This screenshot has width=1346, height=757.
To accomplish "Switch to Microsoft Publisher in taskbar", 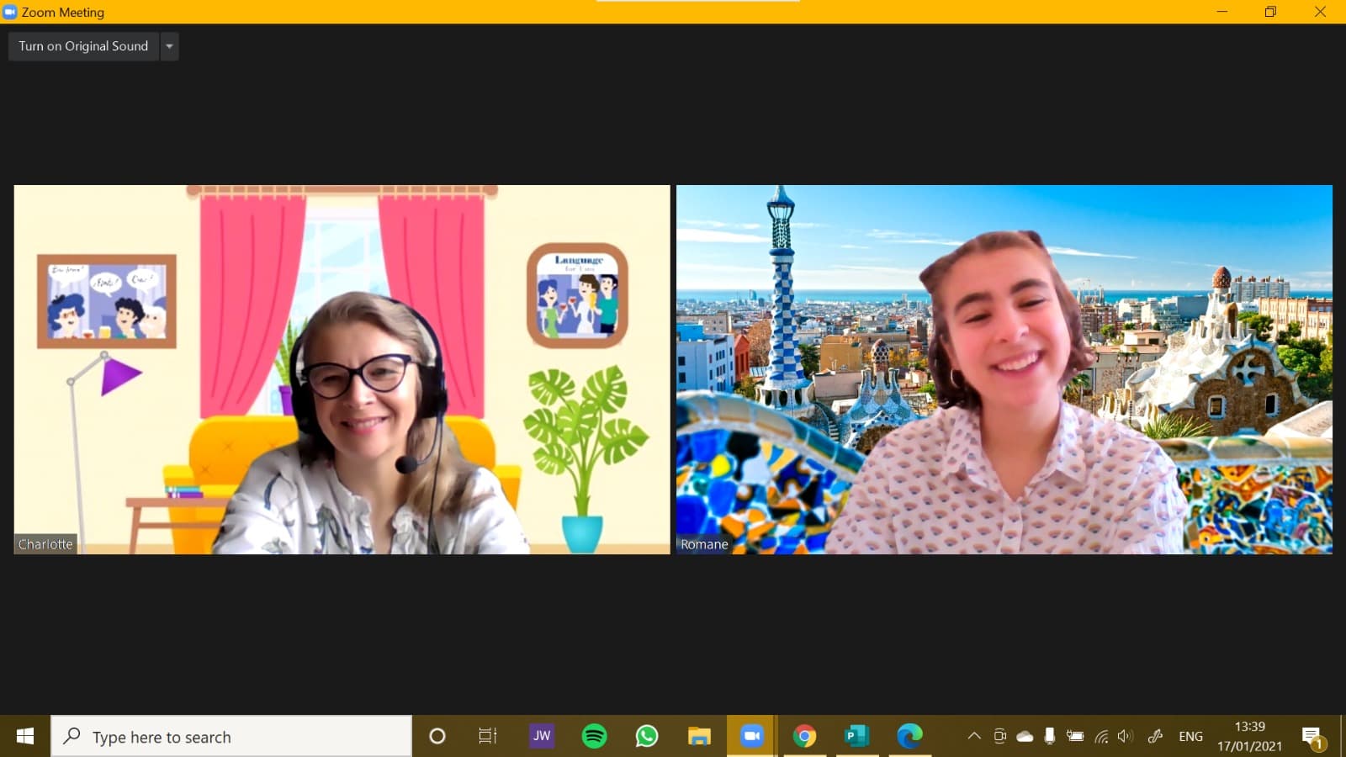I will click(x=856, y=736).
